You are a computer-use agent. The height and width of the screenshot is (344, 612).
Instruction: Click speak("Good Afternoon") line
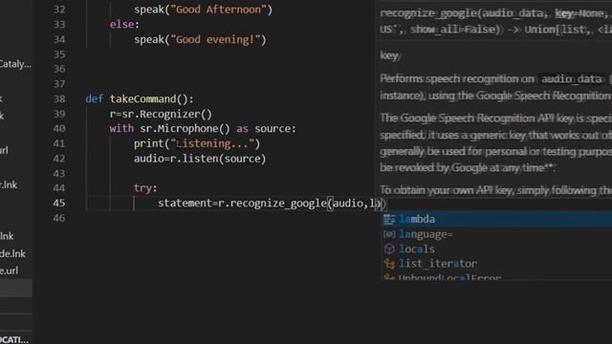[x=203, y=10]
